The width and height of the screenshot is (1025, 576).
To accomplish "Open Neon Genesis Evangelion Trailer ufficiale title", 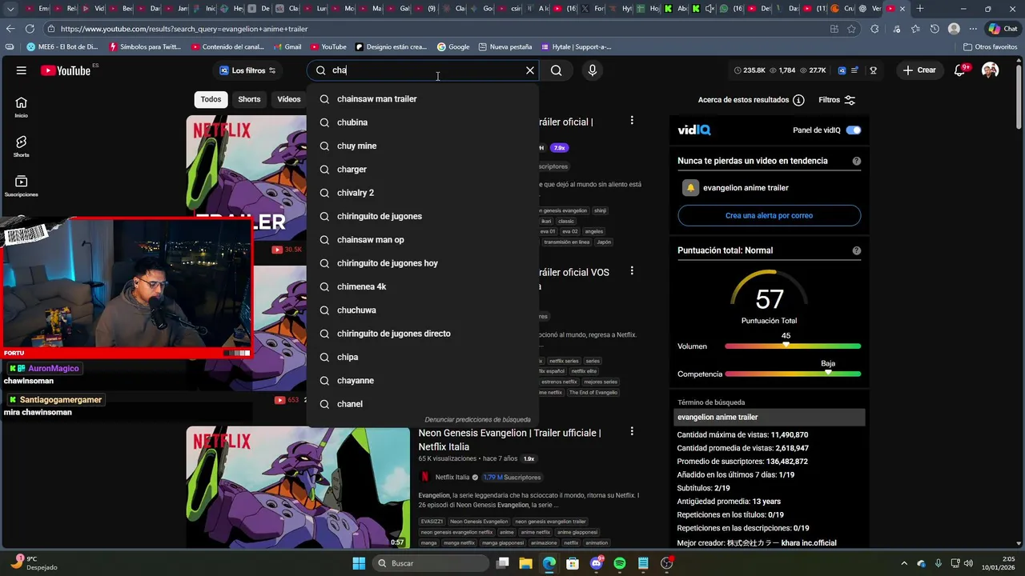I will pyautogui.click(x=509, y=439).
